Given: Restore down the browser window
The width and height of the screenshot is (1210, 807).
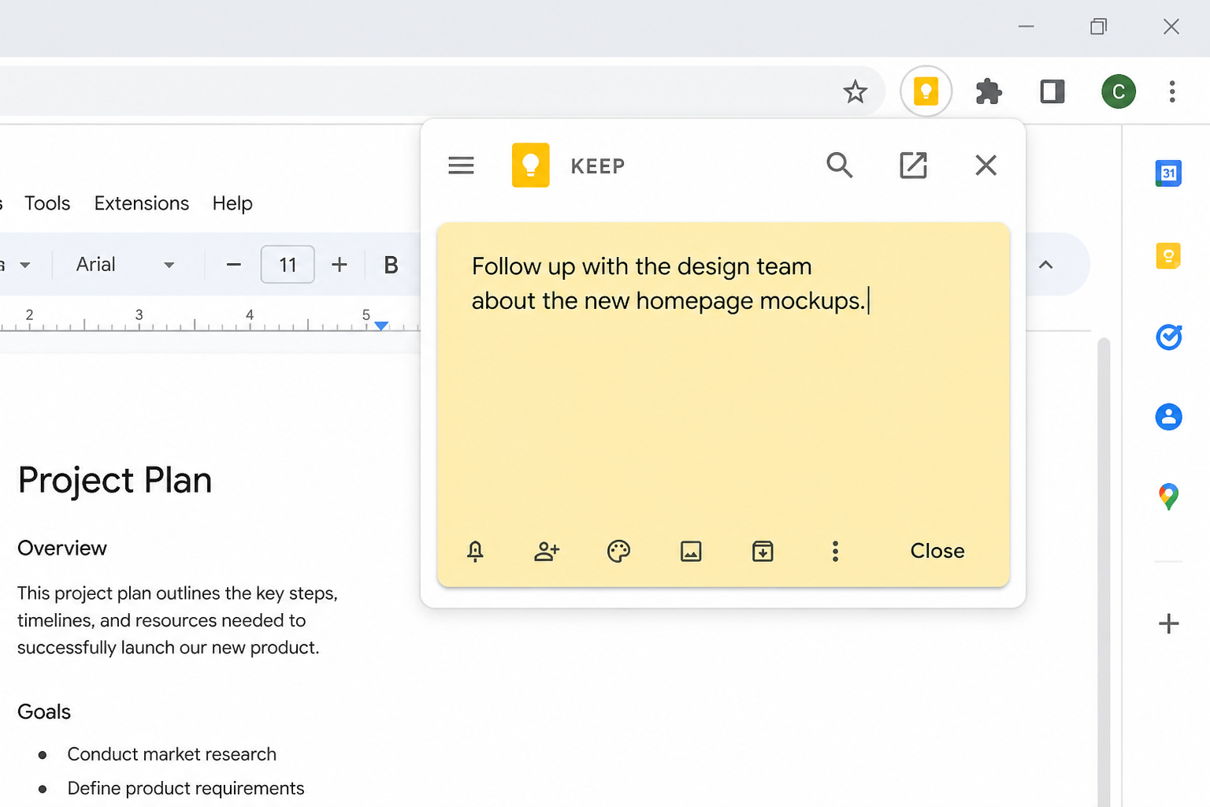Looking at the screenshot, I should (x=1098, y=27).
